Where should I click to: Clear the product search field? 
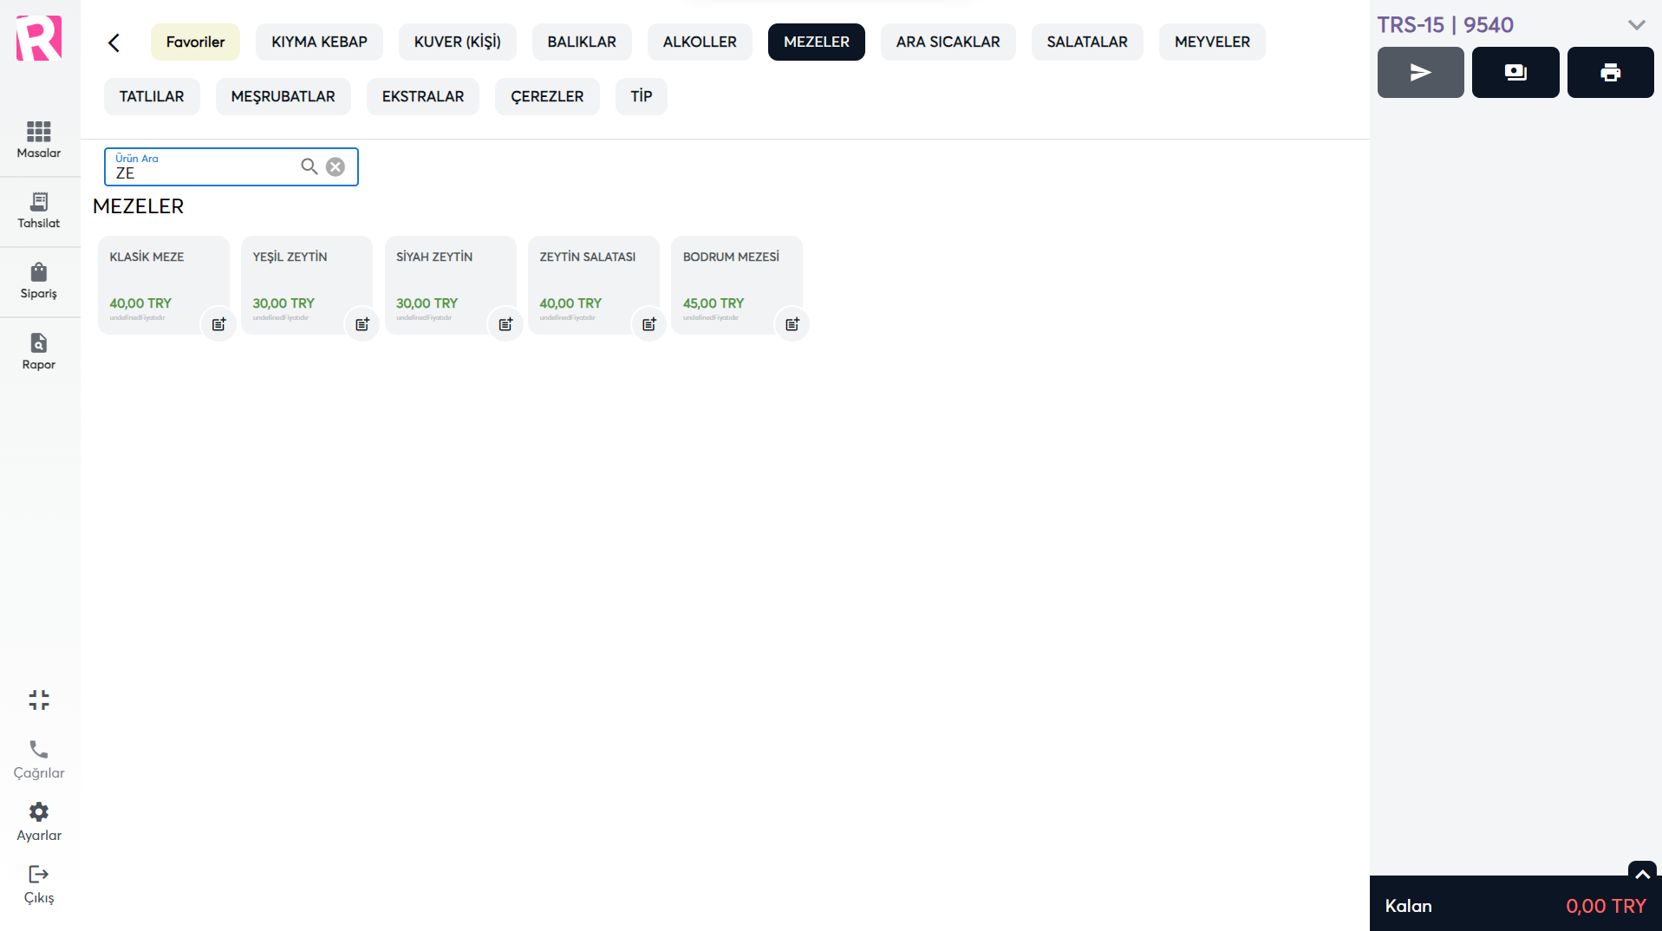point(336,166)
